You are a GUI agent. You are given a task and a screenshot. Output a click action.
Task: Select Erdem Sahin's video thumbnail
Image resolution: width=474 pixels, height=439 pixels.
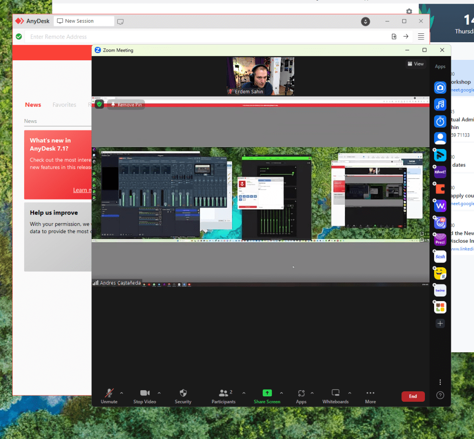point(260,76)
